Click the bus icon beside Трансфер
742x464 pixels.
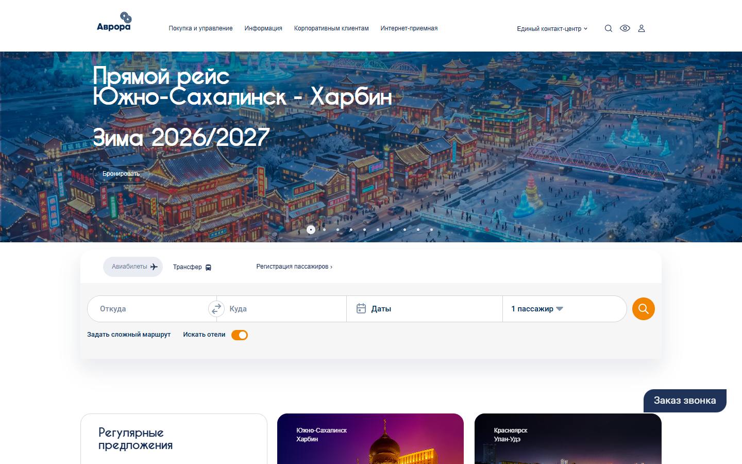coord(208,268)
